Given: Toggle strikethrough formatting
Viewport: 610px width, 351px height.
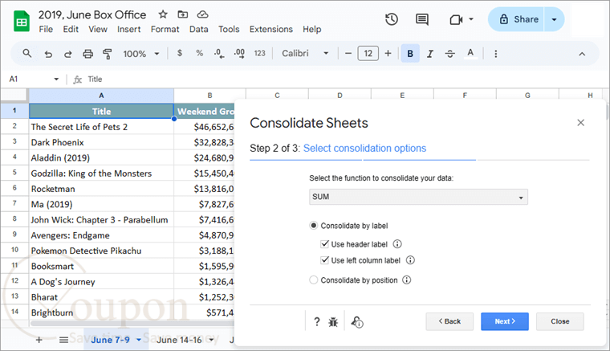Looking at the screenshot, I should [450, 54].
